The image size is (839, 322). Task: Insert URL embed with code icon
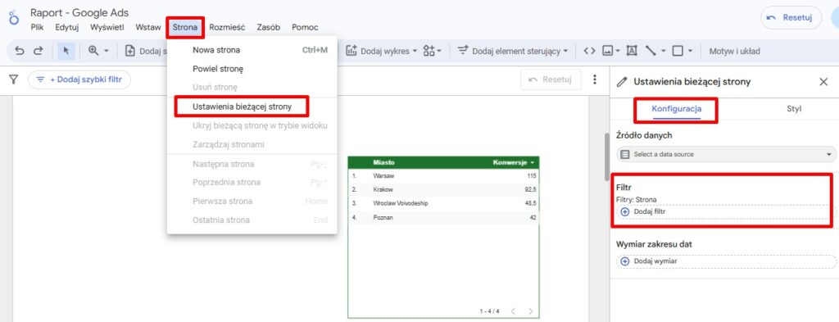tap(589, 52)
